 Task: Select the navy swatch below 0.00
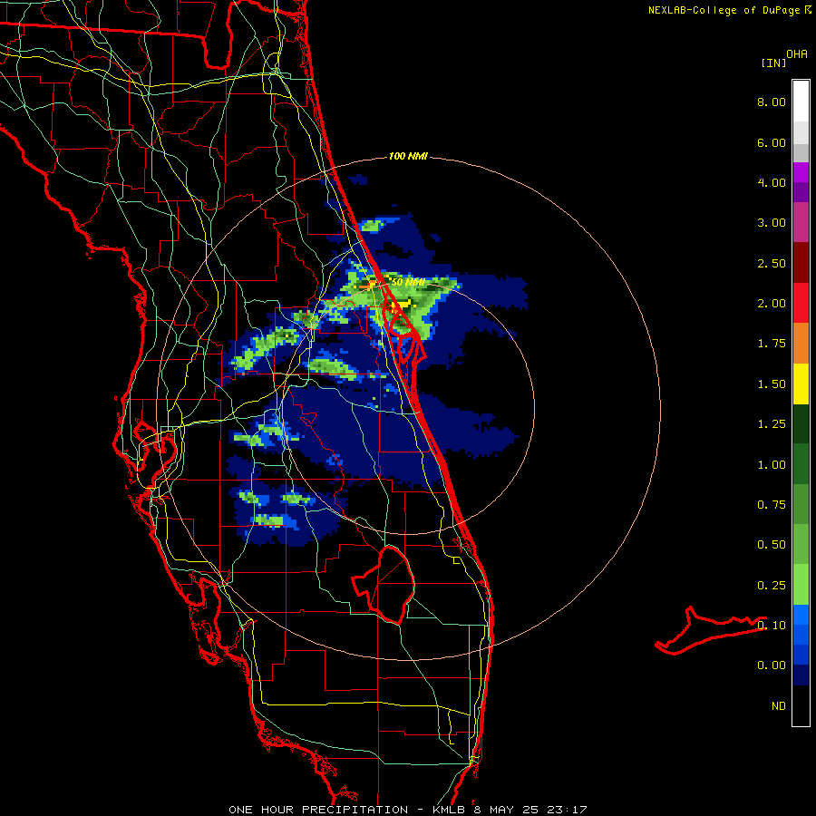(x=801, y=675)
